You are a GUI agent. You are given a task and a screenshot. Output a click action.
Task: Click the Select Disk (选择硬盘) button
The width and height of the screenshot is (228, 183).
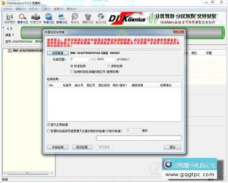click(x=58, y=53)
